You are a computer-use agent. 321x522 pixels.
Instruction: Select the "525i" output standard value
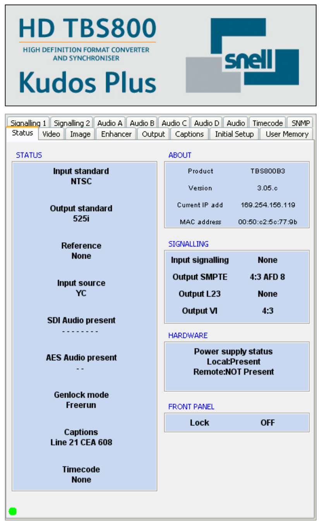tap(81, 219)
